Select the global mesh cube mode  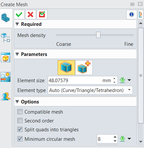click(x=66, y=68)
